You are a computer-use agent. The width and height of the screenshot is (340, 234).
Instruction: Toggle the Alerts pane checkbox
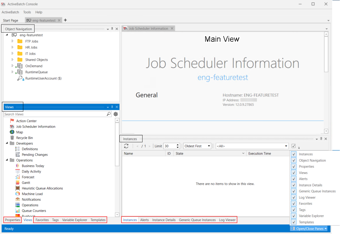(x=294, y=179)
